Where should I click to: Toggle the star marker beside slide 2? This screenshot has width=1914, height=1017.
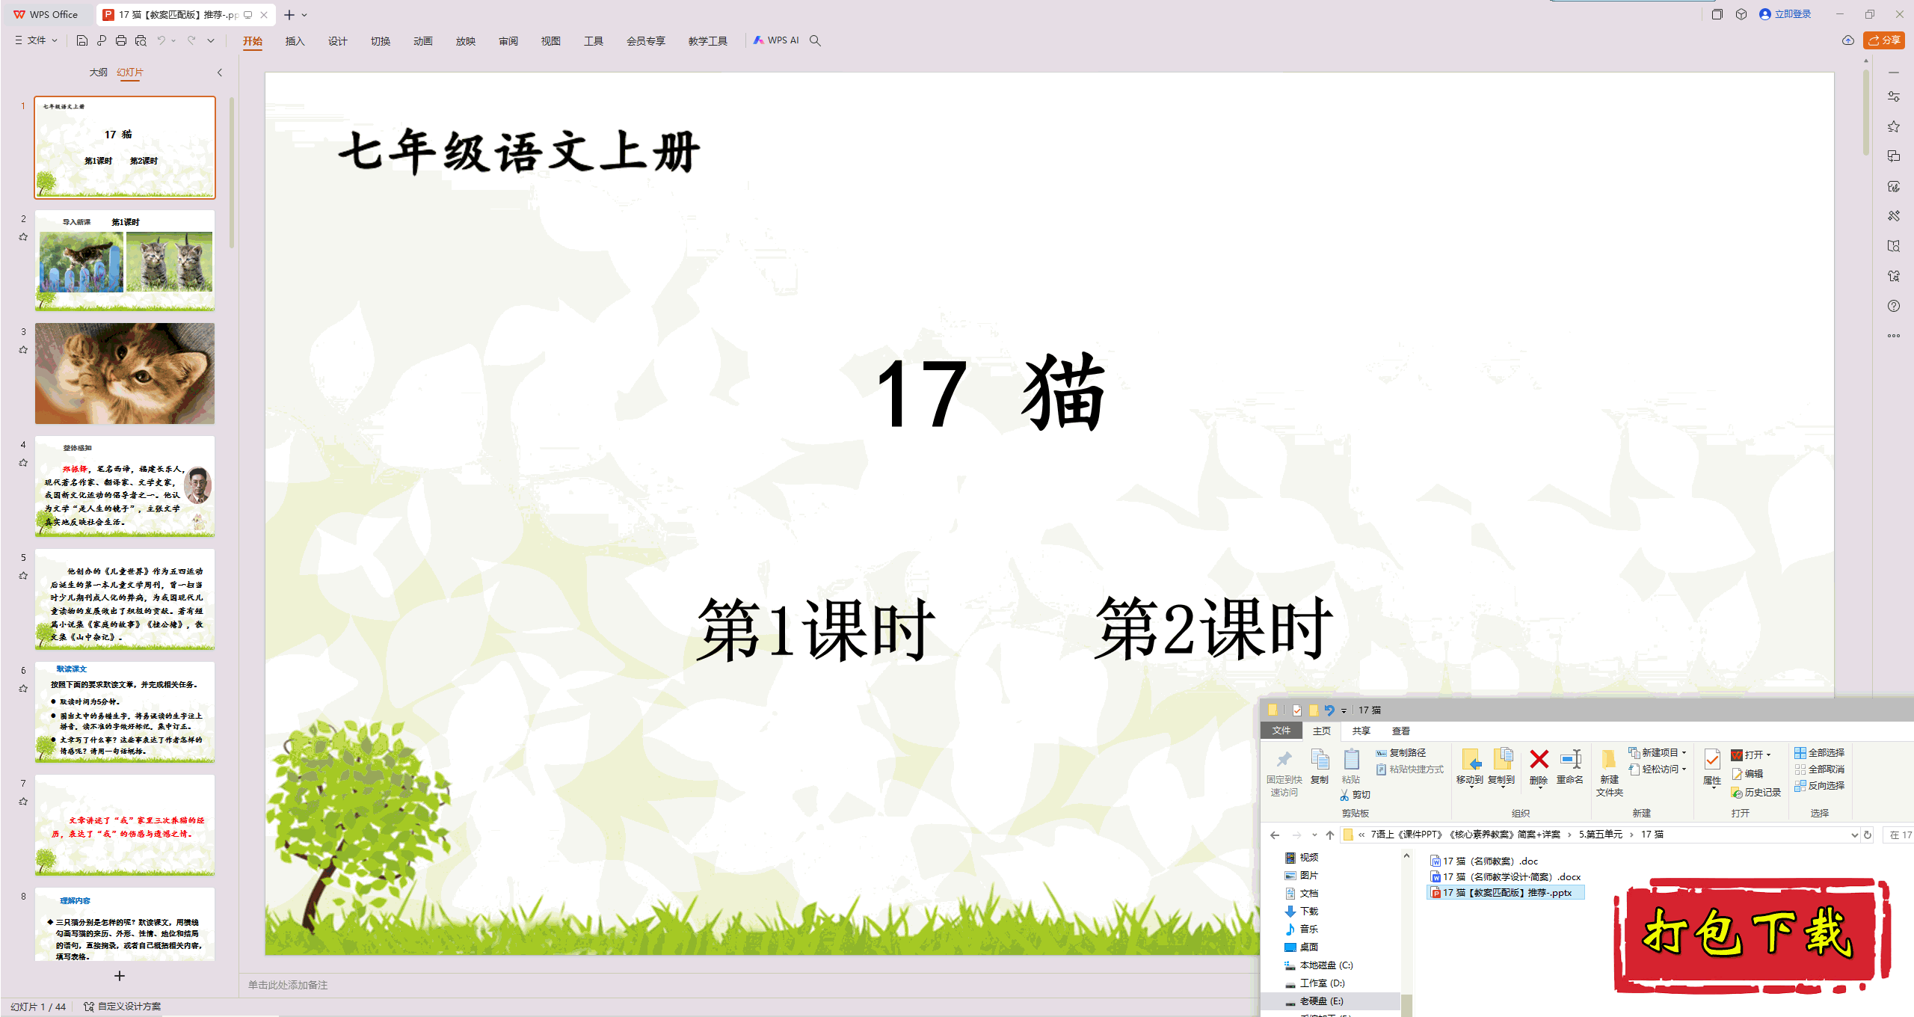[x=23, y=237]
